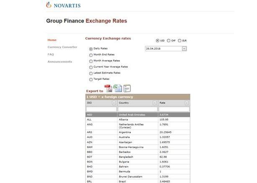Select the BAM ISO code cell

click(101, 147)
